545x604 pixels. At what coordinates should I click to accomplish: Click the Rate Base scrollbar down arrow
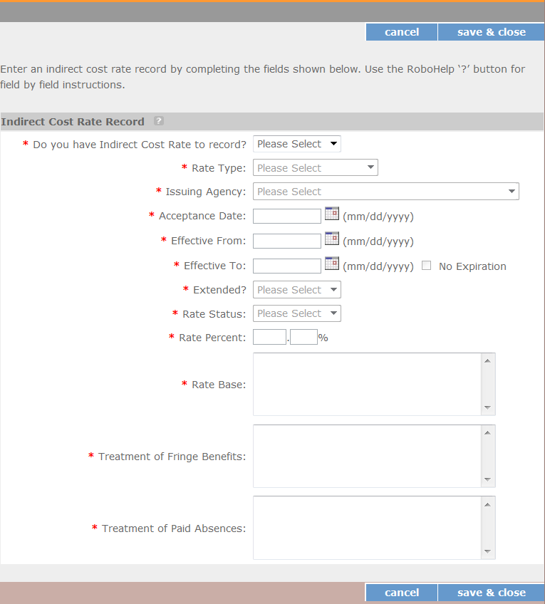pos(487,407)
